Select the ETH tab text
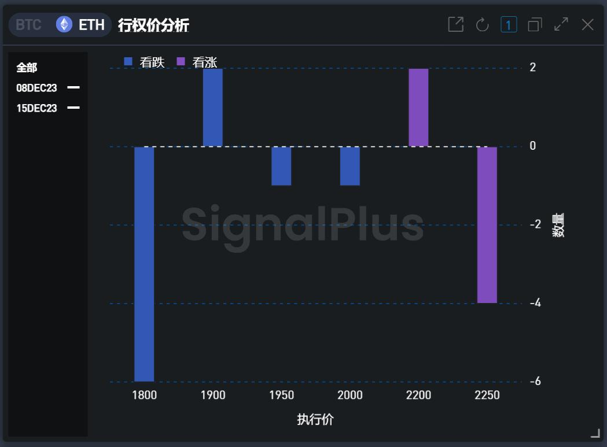 pyautogui.click(x=91, y=25)
